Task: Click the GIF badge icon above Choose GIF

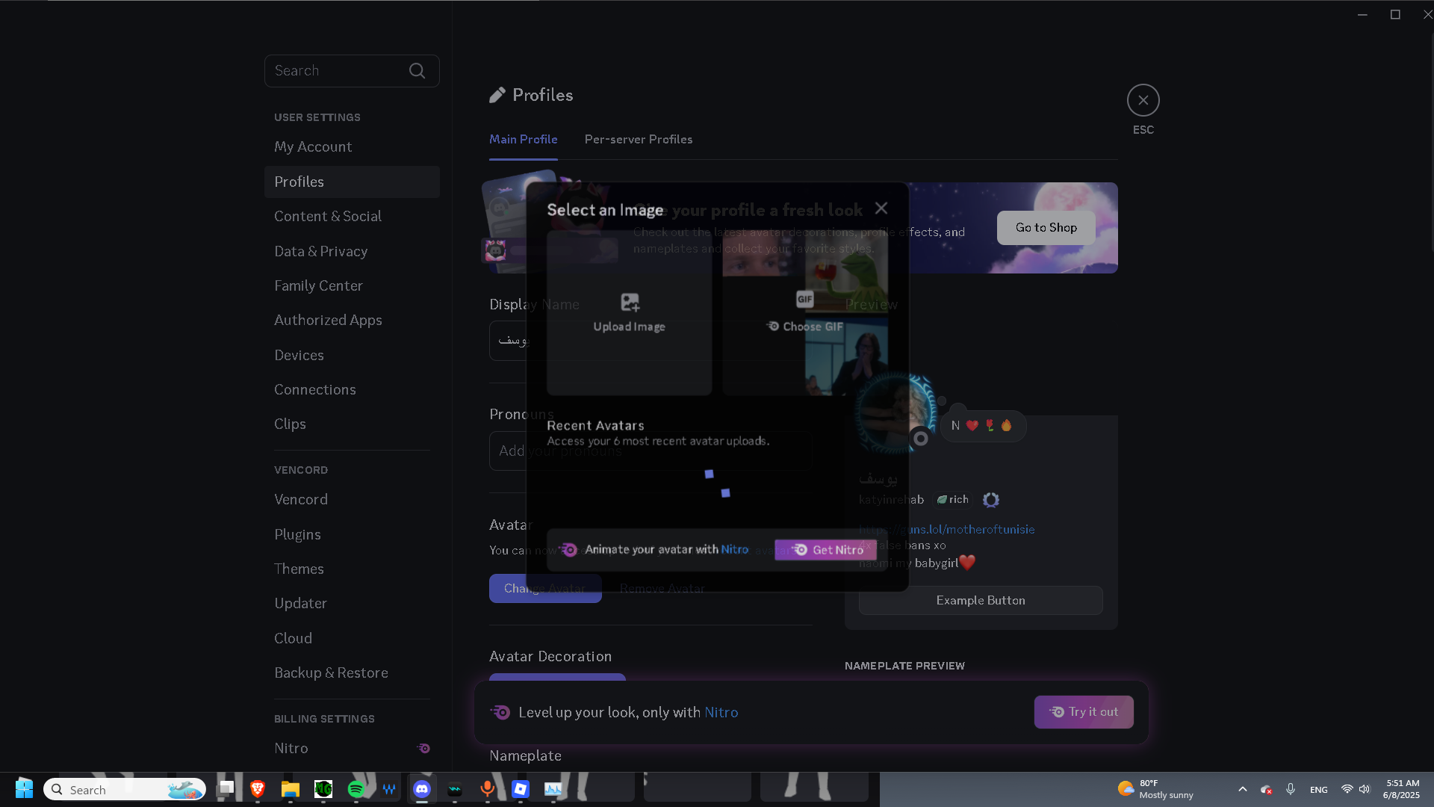Action: point(804,299)
